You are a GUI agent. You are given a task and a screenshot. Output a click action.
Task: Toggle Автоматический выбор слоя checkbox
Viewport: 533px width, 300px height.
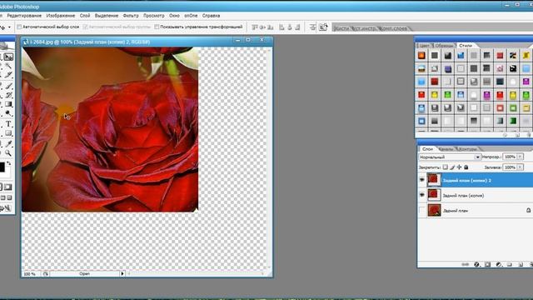(19, 27)
